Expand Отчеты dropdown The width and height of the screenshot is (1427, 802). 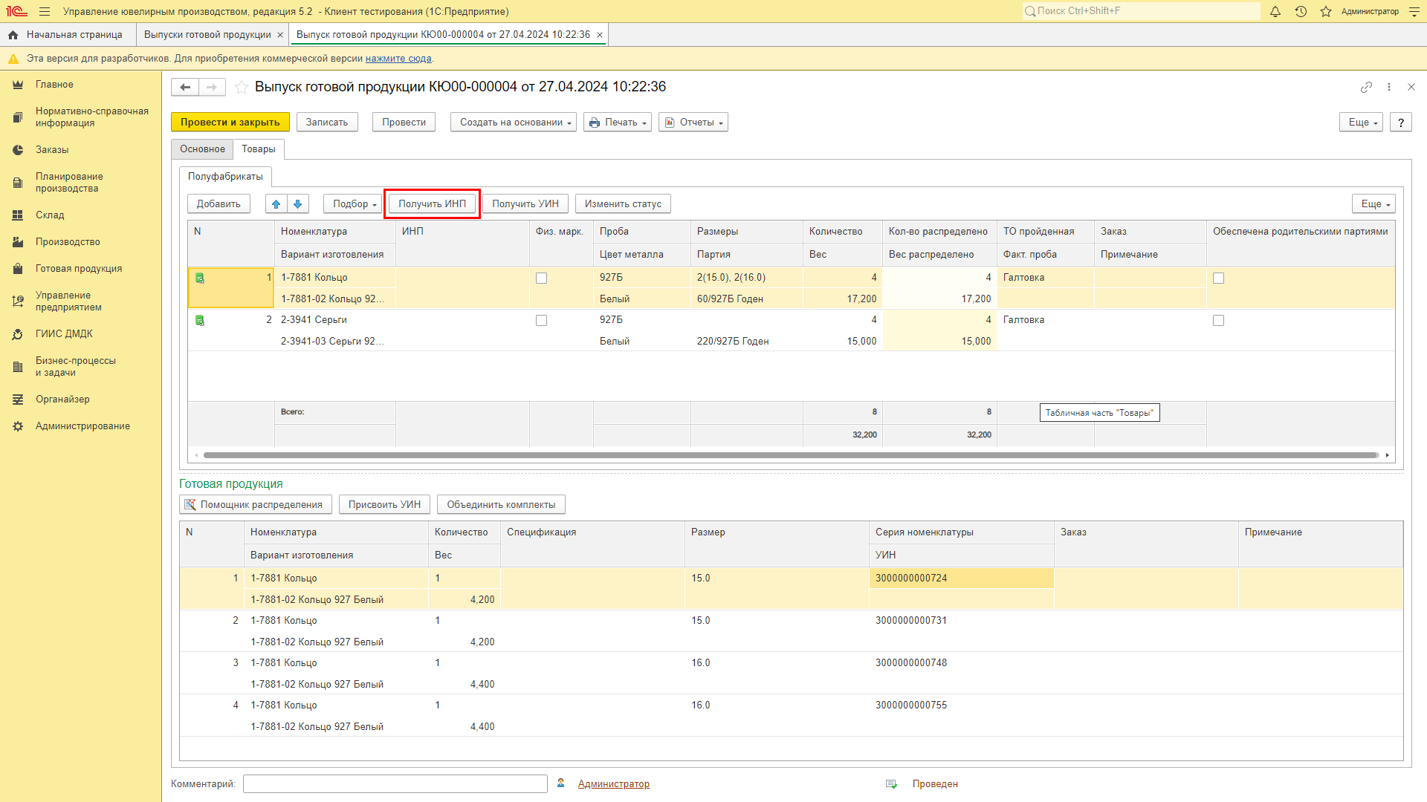[693, 123]
